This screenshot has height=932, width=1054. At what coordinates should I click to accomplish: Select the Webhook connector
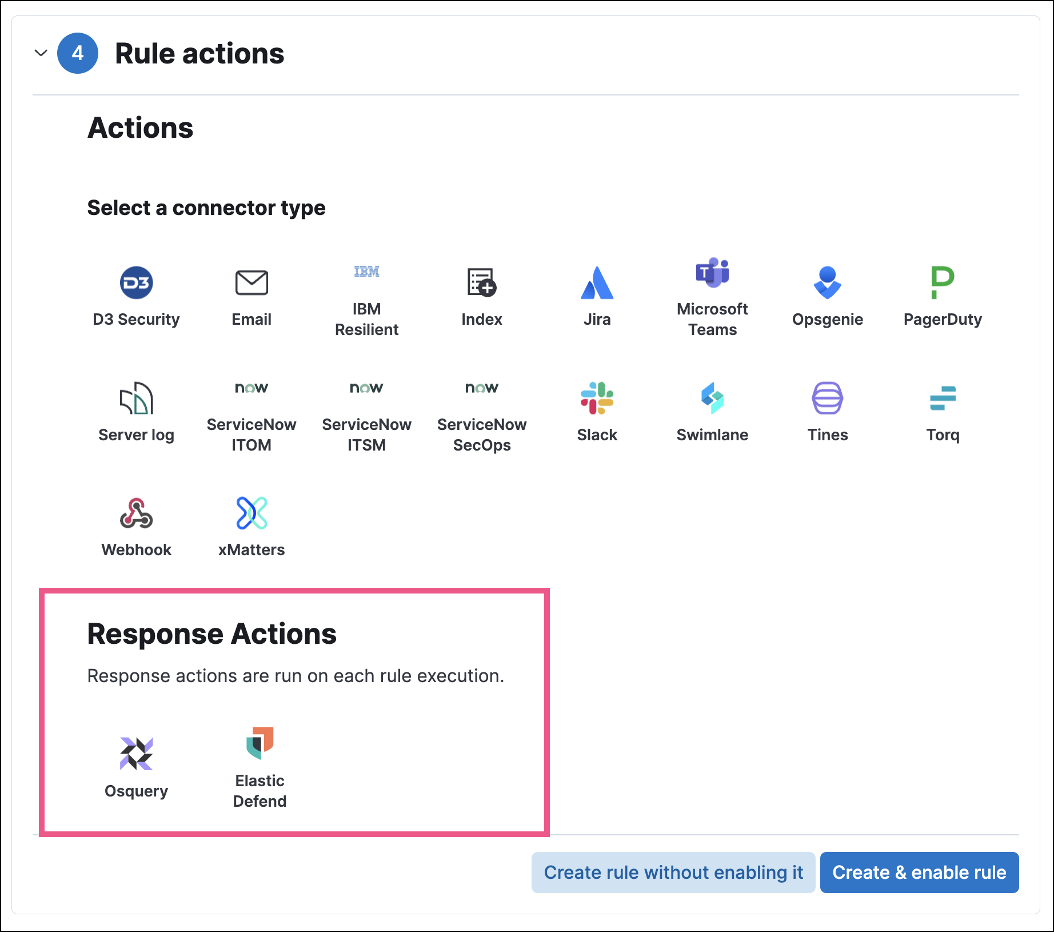[x=136, y=525]
